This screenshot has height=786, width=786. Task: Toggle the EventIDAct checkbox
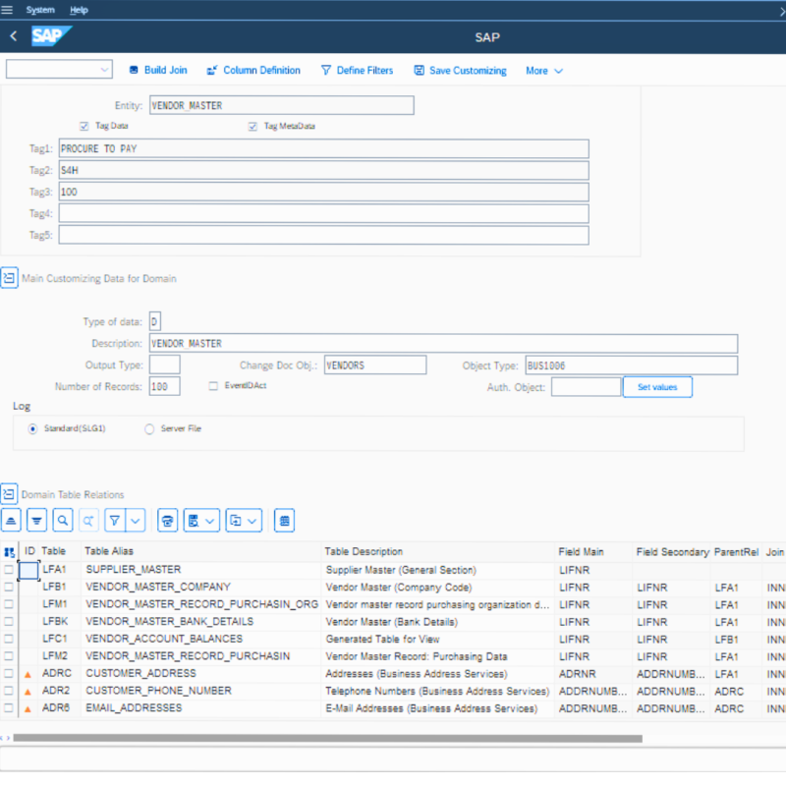pos(213,386)
